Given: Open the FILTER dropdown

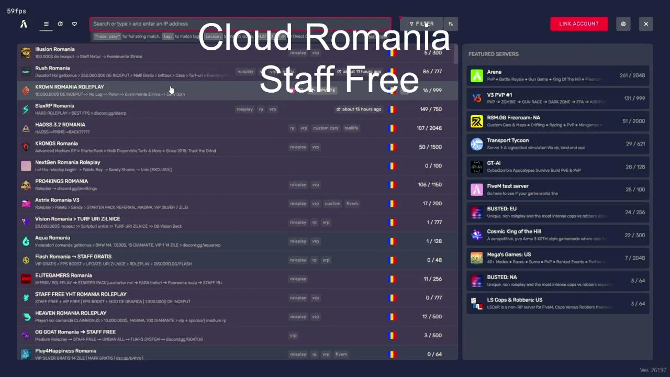Looking at the screenshot, I should [x=421, y=24].
